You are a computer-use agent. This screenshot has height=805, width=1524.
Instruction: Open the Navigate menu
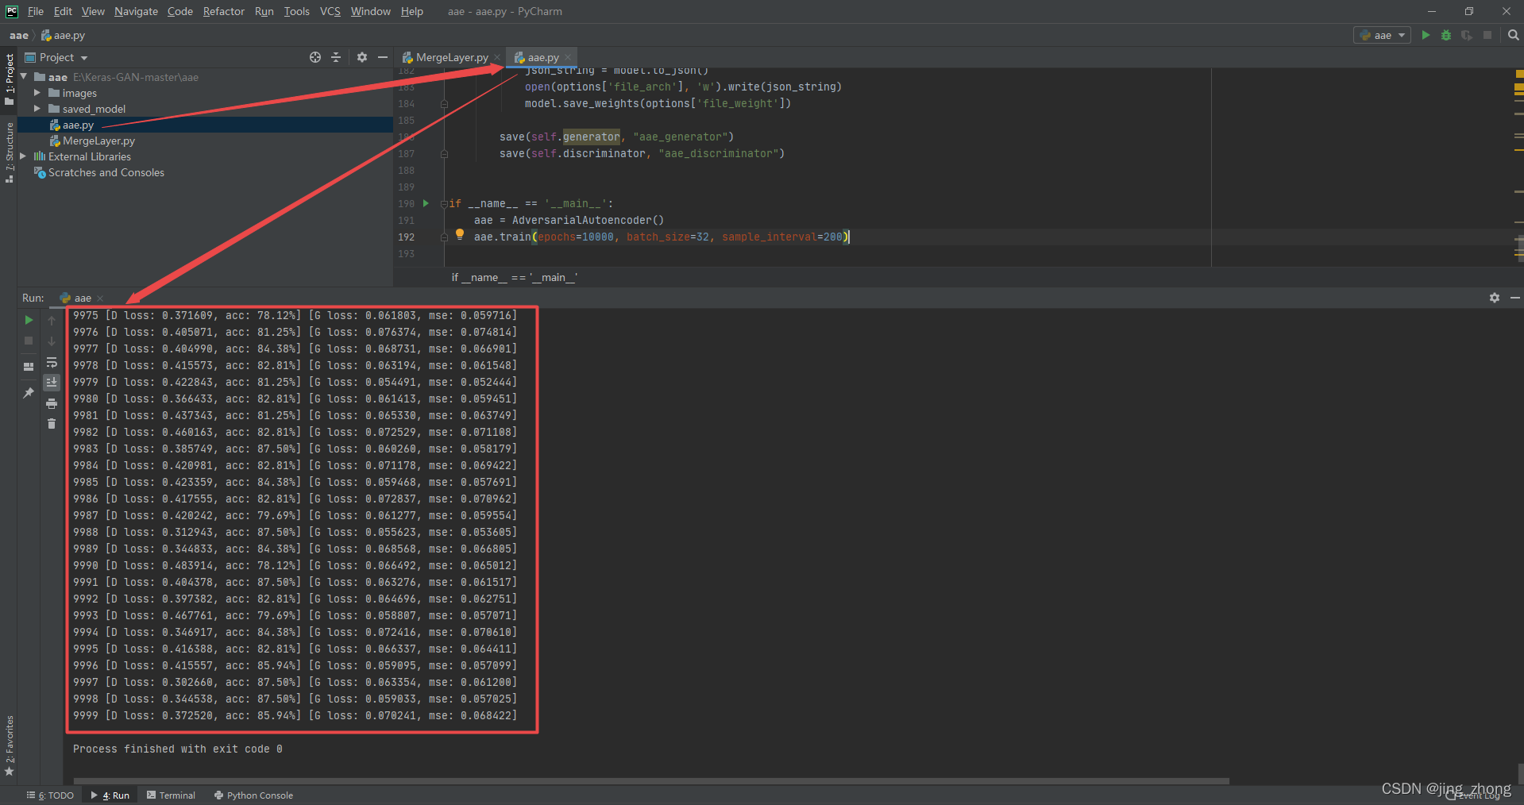pos(136,11)
